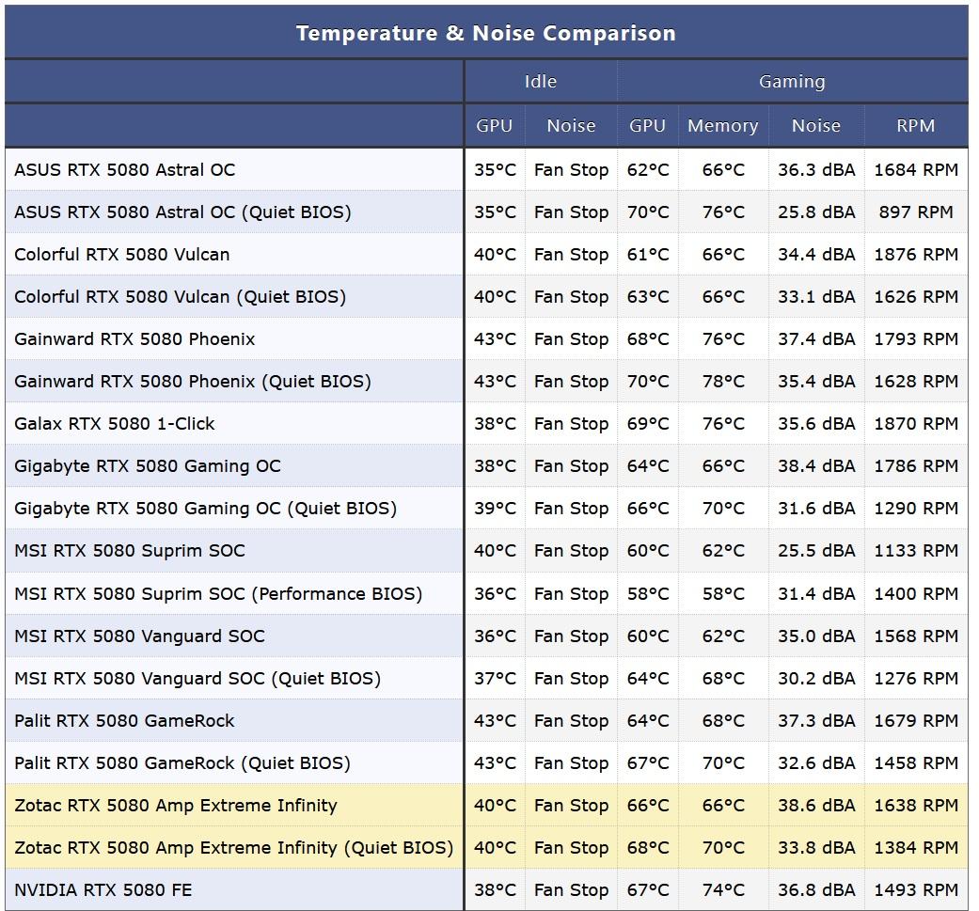Image resolution: width=979 pixels, height=911 pixels.
Task: Click the Memory column header
Action: coord(722,126)
